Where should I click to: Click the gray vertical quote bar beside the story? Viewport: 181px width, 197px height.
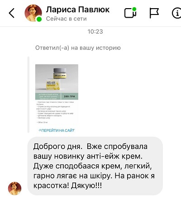point(29,95)
